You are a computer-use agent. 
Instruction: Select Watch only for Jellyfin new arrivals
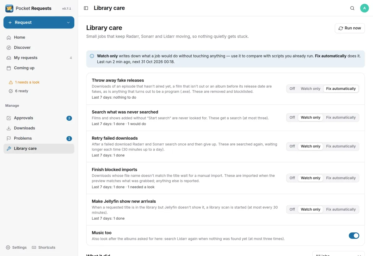tap(311, 209)
